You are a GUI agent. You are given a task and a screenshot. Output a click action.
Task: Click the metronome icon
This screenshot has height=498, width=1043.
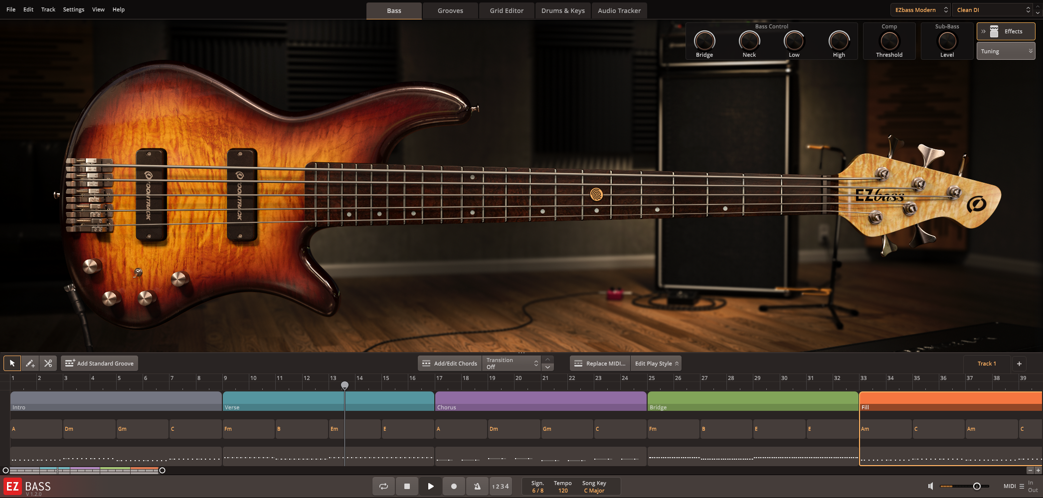(x=477, y=486)
